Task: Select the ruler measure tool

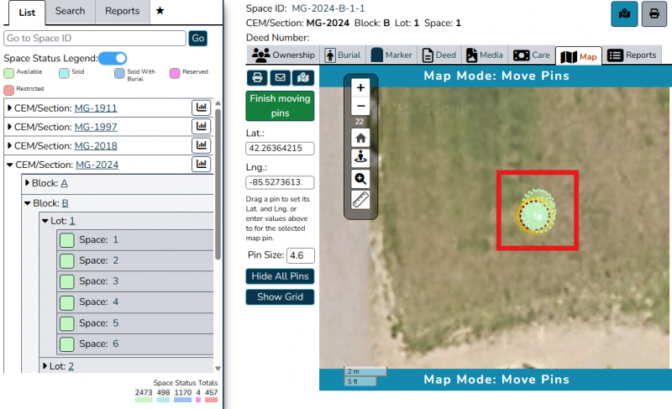Action: coord(360,200)
